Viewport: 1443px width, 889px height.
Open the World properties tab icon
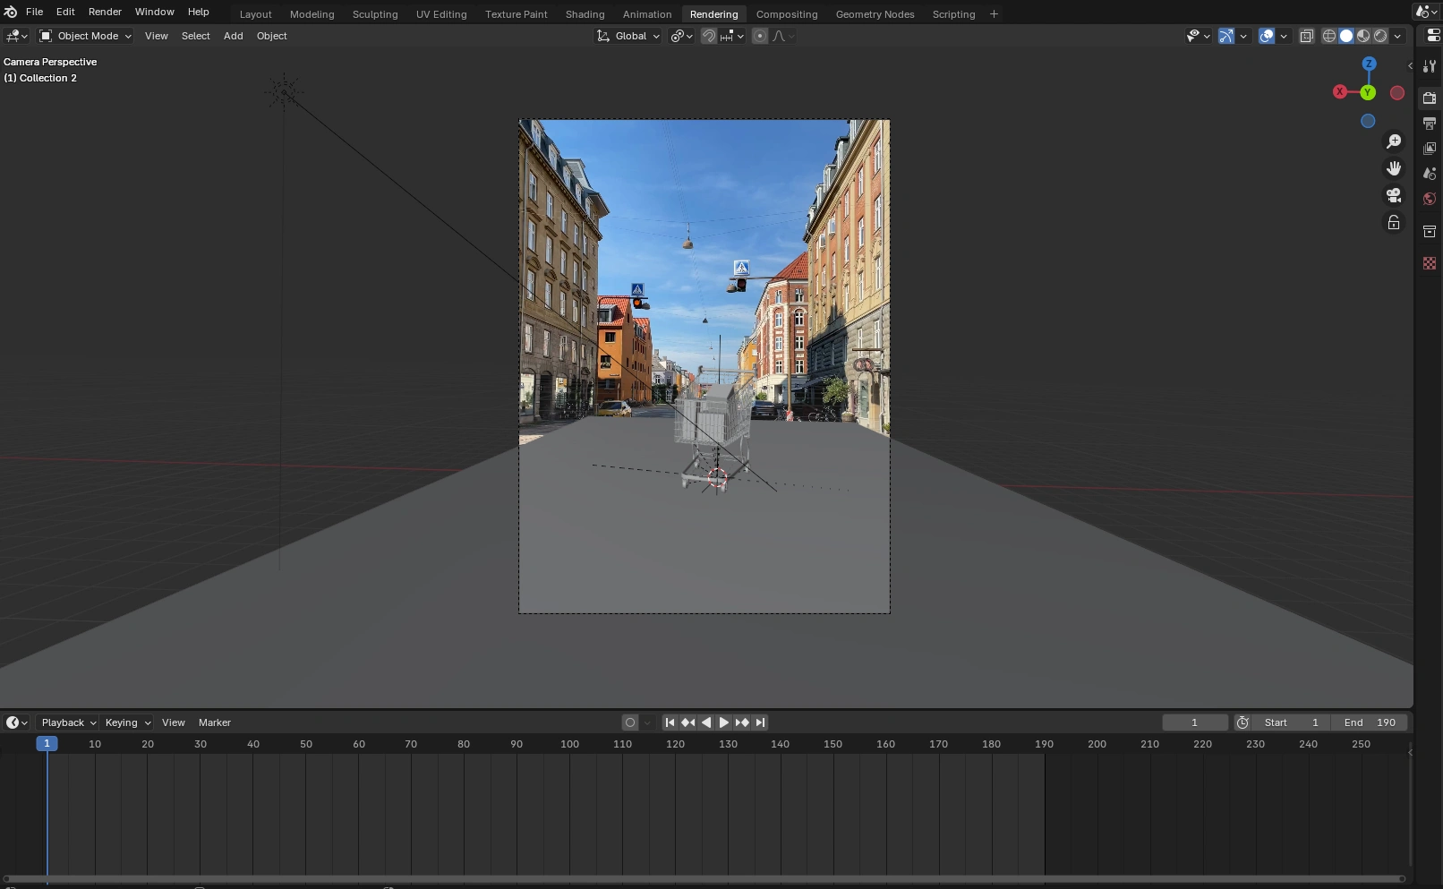pyautogui.click(x=1430, y=199)
